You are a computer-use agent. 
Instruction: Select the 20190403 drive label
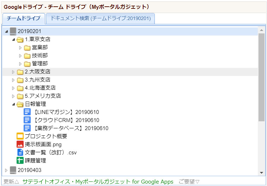point(30,170)
